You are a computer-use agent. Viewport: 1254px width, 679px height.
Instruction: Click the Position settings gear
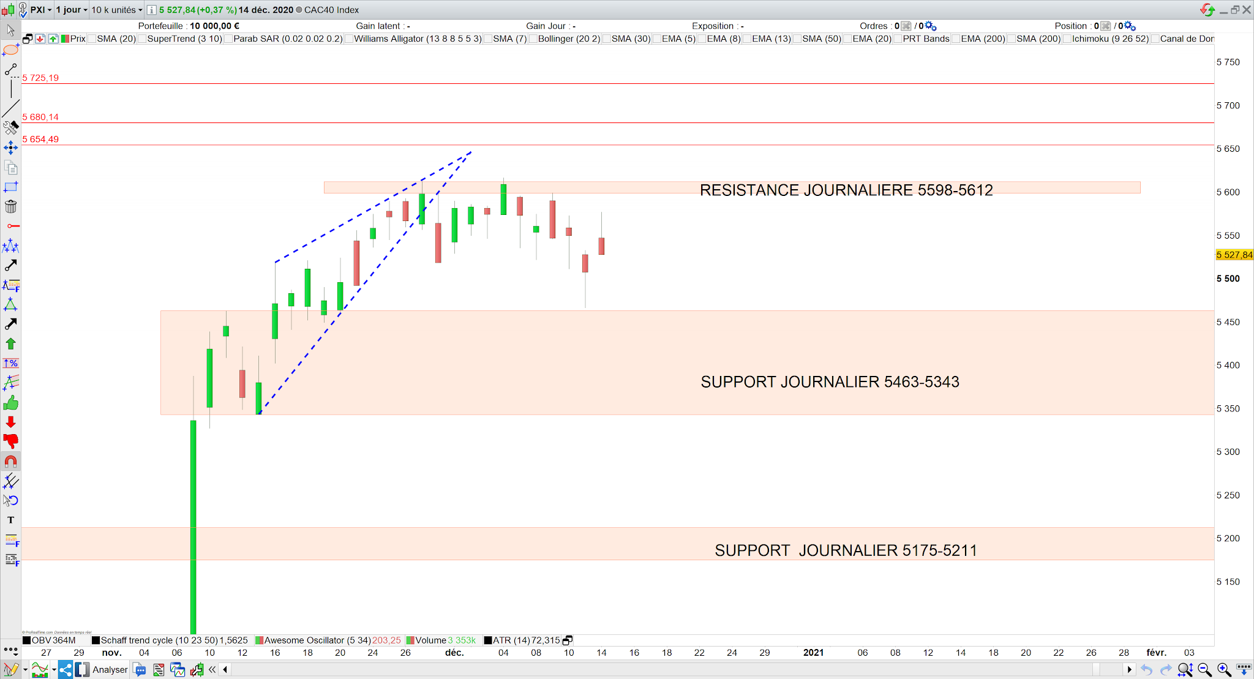[x=1130, y=26]
